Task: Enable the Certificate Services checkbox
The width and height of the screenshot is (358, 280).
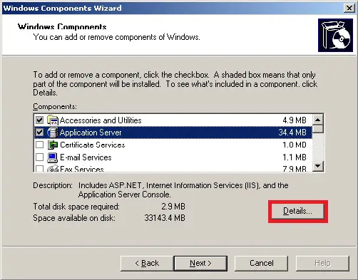Action: [x=39, y=145]
